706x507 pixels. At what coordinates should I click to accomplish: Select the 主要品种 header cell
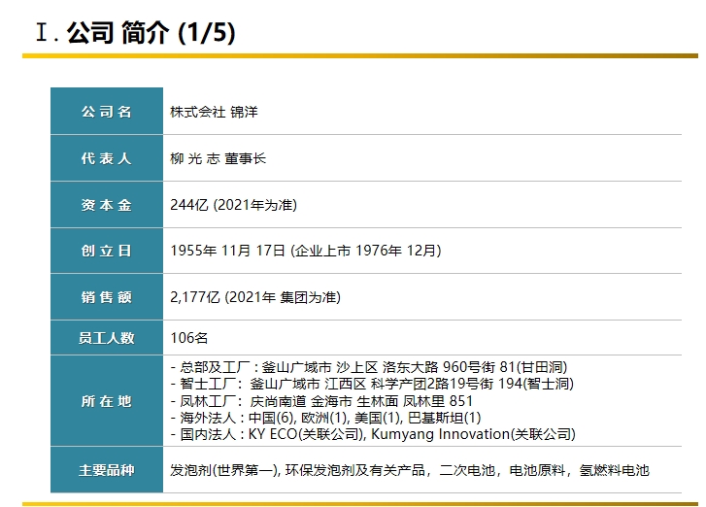(x=107, y=470)
